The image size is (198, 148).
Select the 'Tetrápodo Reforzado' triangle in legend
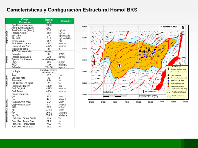(x=169, y=92)
